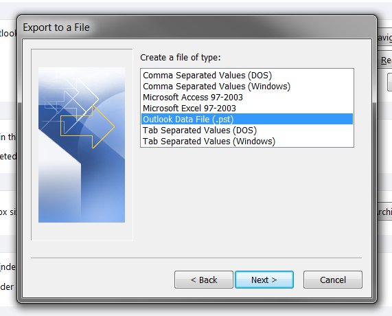Click the cut-off 'avig' button behind dialog
Image resolution: width=392 pixels, height=316 pixels.
384,38
